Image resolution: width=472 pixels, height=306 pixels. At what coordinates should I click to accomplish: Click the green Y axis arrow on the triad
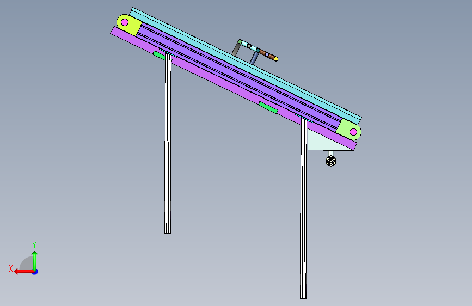(x=35, y=260)
